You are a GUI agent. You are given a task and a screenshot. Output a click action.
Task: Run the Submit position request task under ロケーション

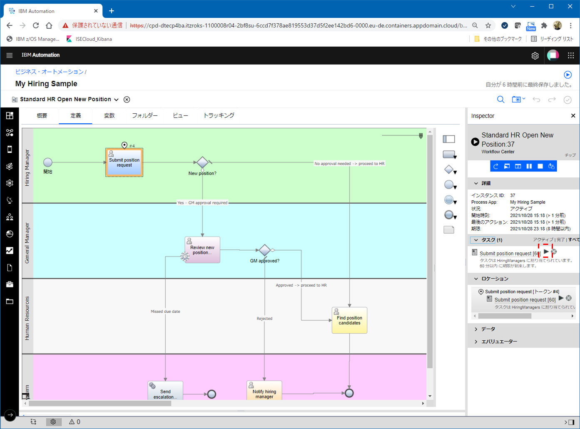point(561,298)
